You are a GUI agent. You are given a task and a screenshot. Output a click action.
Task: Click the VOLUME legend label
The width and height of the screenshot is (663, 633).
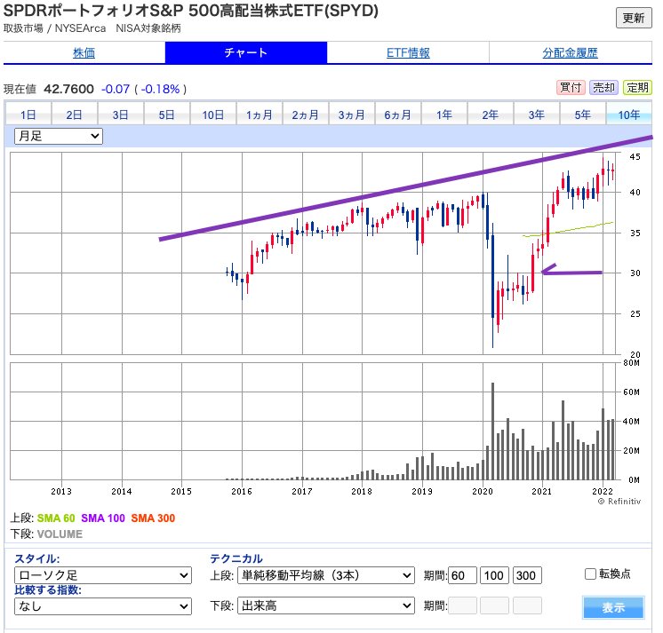[x=60, y=534]
